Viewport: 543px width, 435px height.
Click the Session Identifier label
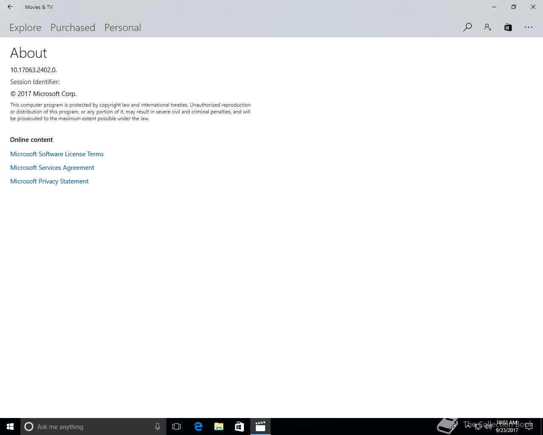tap(35, 82)
